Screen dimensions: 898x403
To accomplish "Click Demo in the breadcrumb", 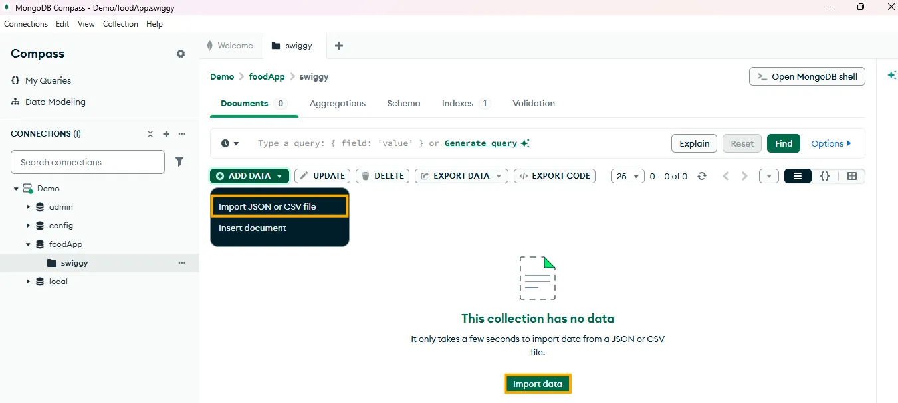I will click(x=222, y=76).
